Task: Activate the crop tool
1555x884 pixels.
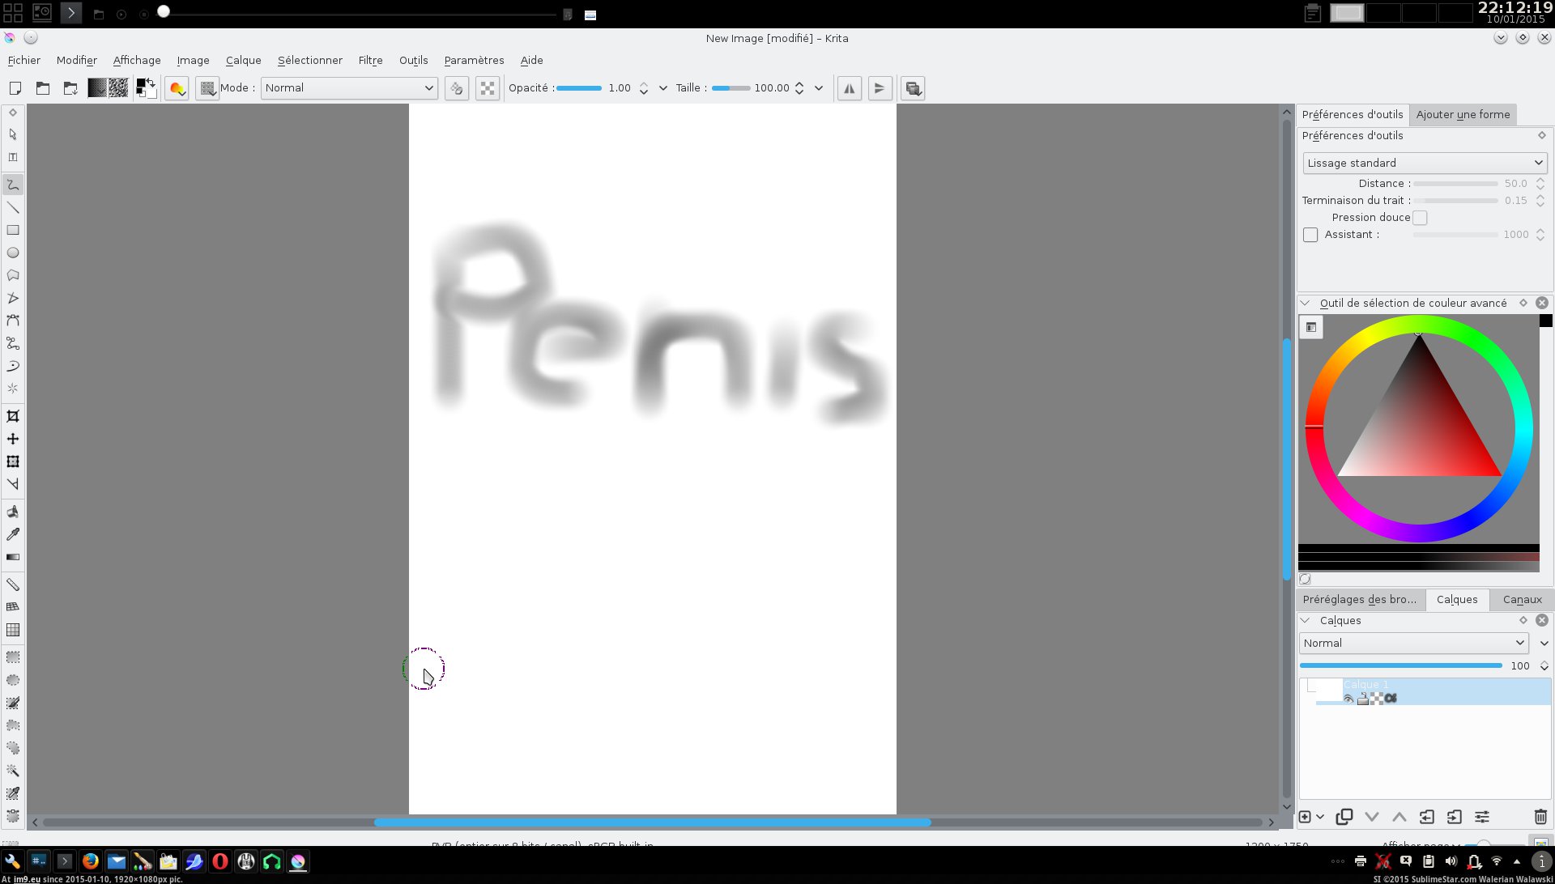Action: pyautogui.click(x=13, y=416)
